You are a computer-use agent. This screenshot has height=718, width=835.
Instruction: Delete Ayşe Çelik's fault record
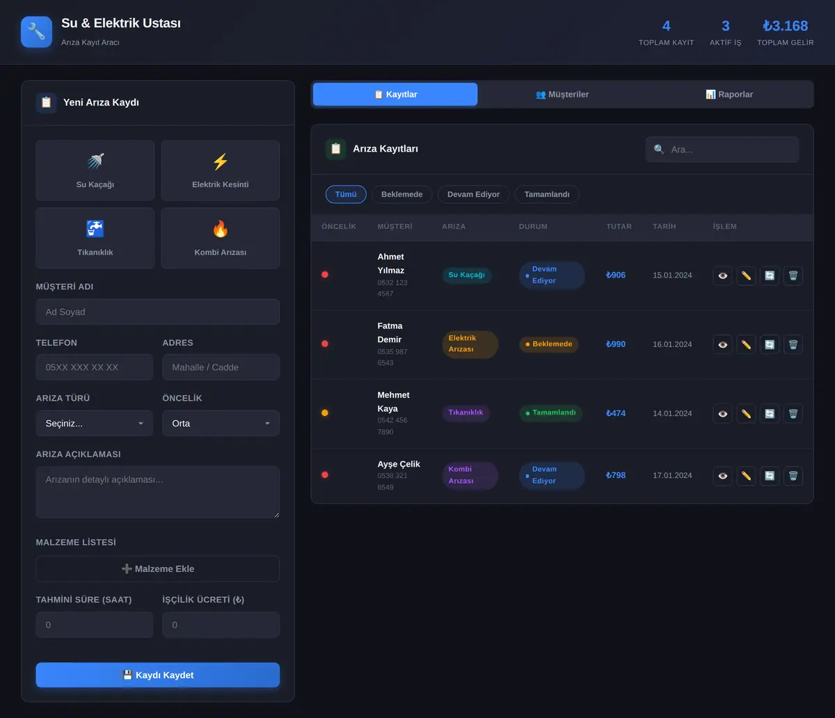tap(793, 476)
